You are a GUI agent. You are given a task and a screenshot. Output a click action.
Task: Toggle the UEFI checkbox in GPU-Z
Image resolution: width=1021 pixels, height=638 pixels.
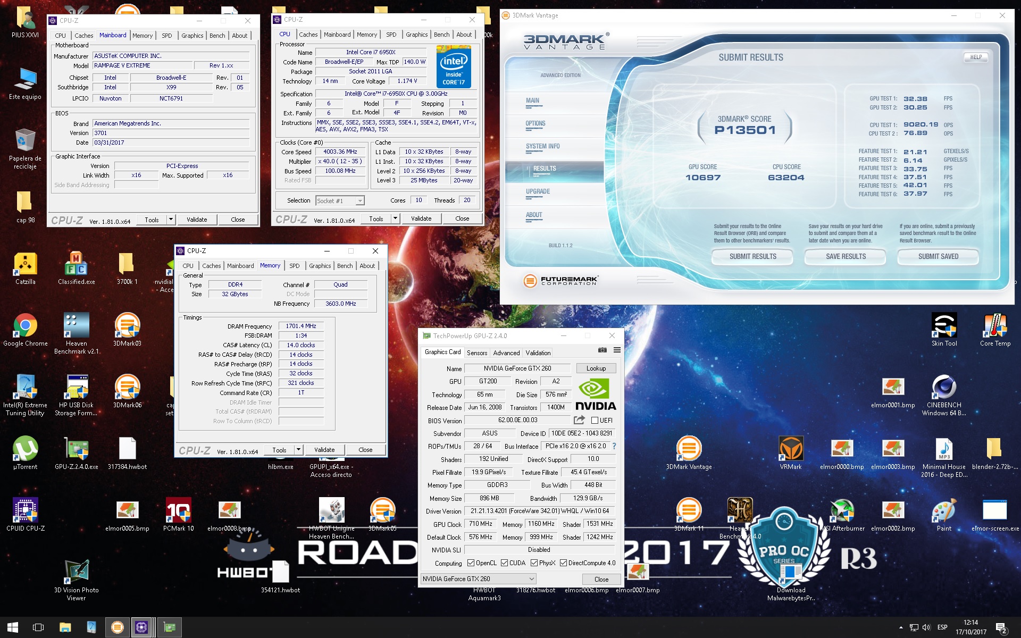click(x=595, y=421)
